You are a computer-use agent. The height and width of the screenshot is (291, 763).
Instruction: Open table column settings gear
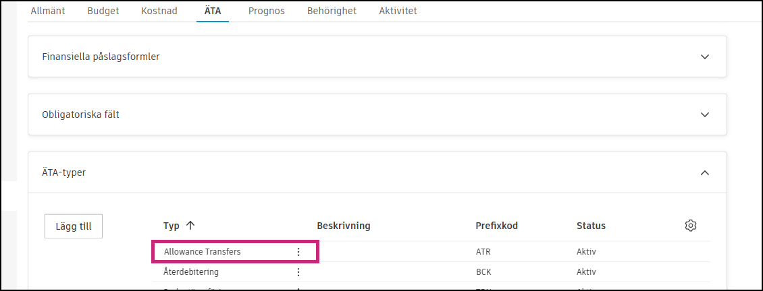(x=690, y=226)
